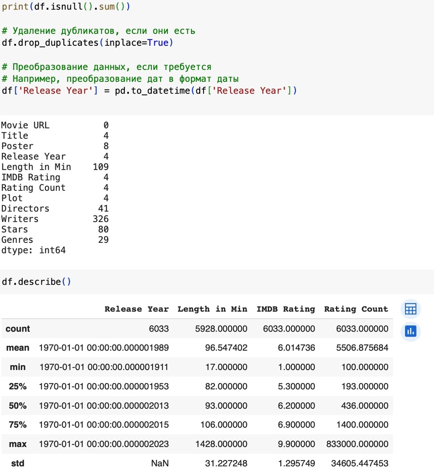
Task: Click the Poster 8 output line
Action: pos(55,146)
